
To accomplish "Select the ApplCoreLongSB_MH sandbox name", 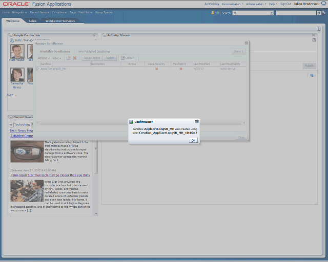I will (53, 69).
